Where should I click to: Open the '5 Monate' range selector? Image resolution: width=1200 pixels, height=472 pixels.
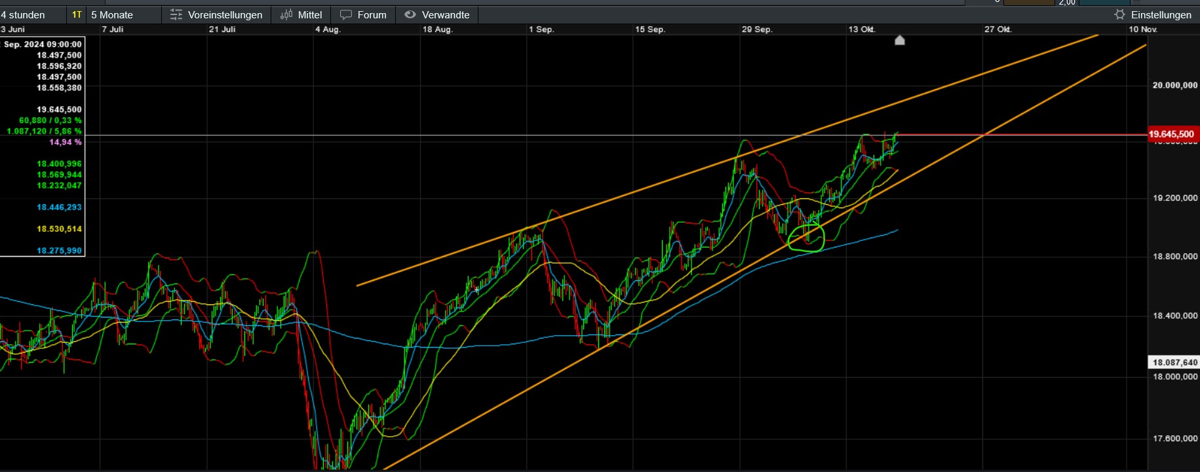123,14
